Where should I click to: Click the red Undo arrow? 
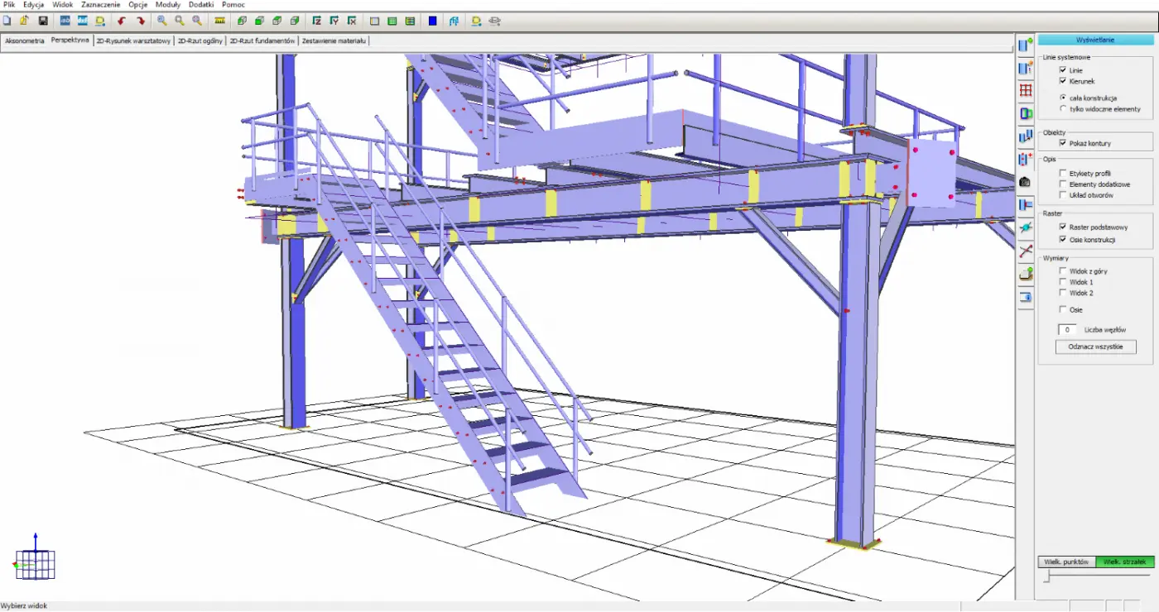pos(122,21)
